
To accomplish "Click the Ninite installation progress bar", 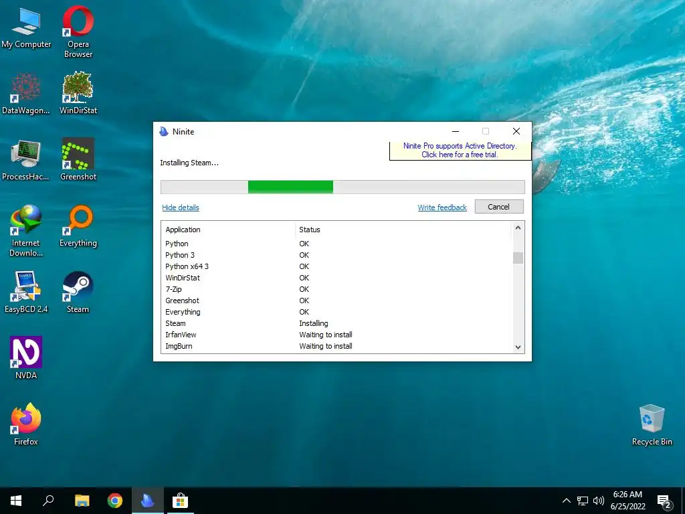I will click(342, 187).
